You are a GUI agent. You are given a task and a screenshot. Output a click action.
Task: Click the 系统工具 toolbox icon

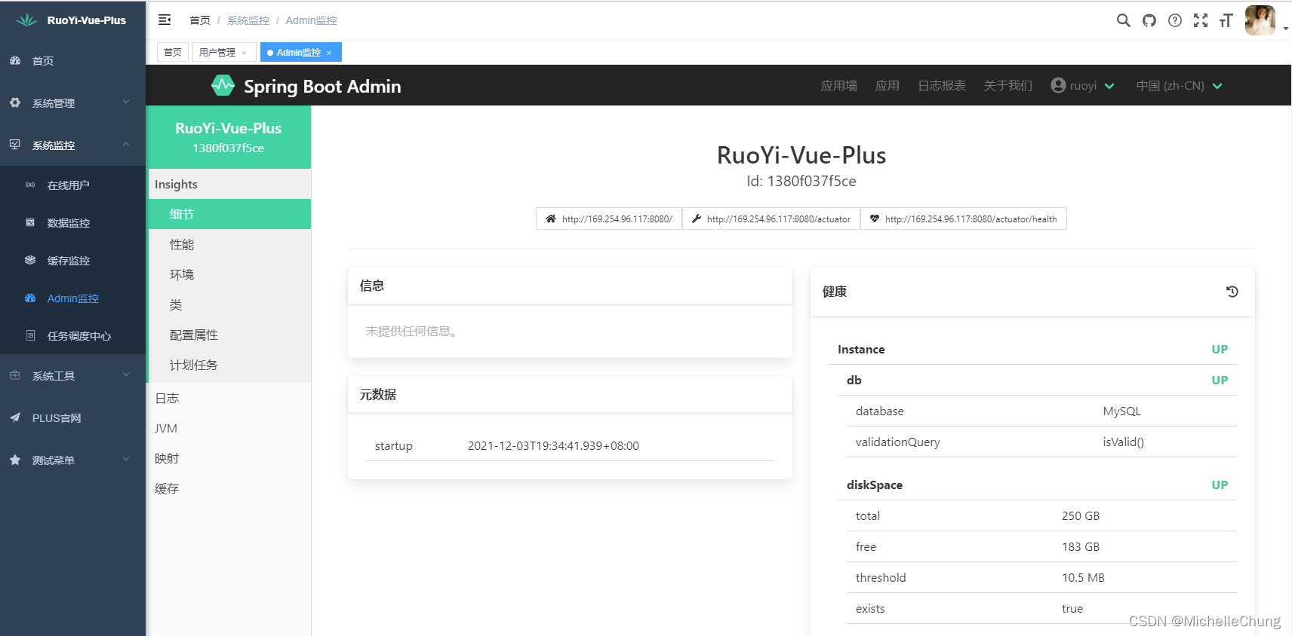pos(15,375)
